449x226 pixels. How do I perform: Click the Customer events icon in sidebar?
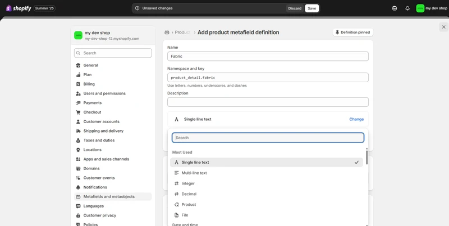78,178
